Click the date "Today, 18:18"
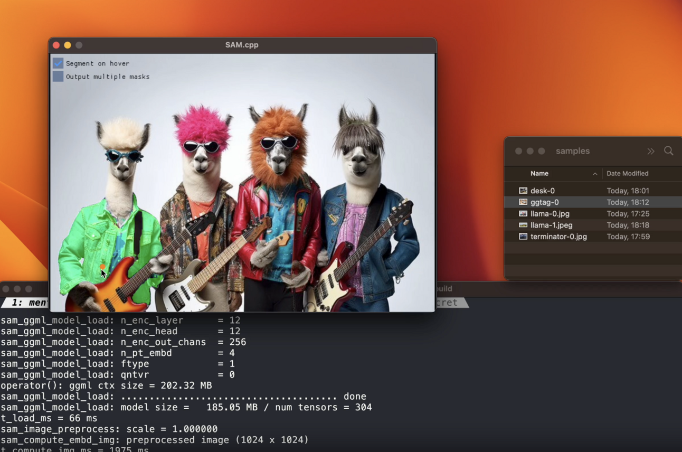This screenshot has height=452, width=682. (628, 225)
